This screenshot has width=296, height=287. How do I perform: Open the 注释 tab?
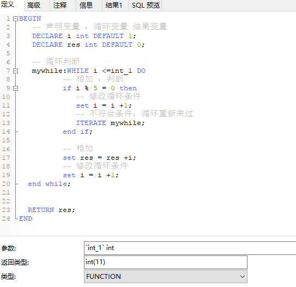63,5
